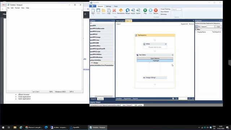Switch to the Tools ribbon tab
This screenshot has height=130, width=231.
coord(116,6)
